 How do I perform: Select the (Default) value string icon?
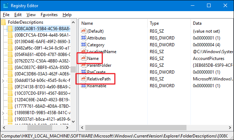[84, 31]
